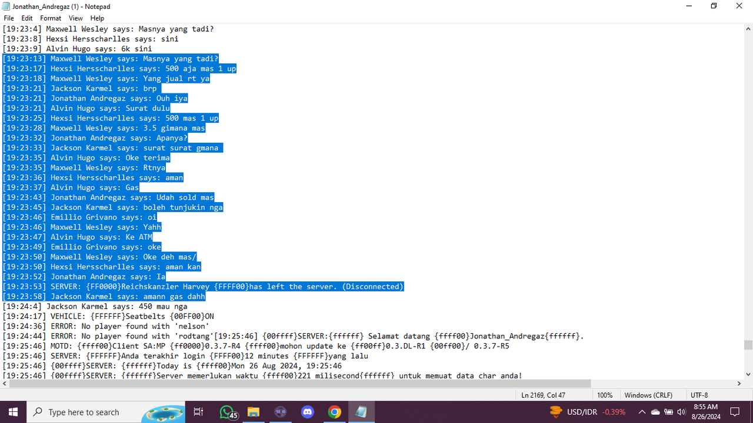Viewport: 753px width, 423px height.
Task: Open the File menu
Action: (9, 18)
